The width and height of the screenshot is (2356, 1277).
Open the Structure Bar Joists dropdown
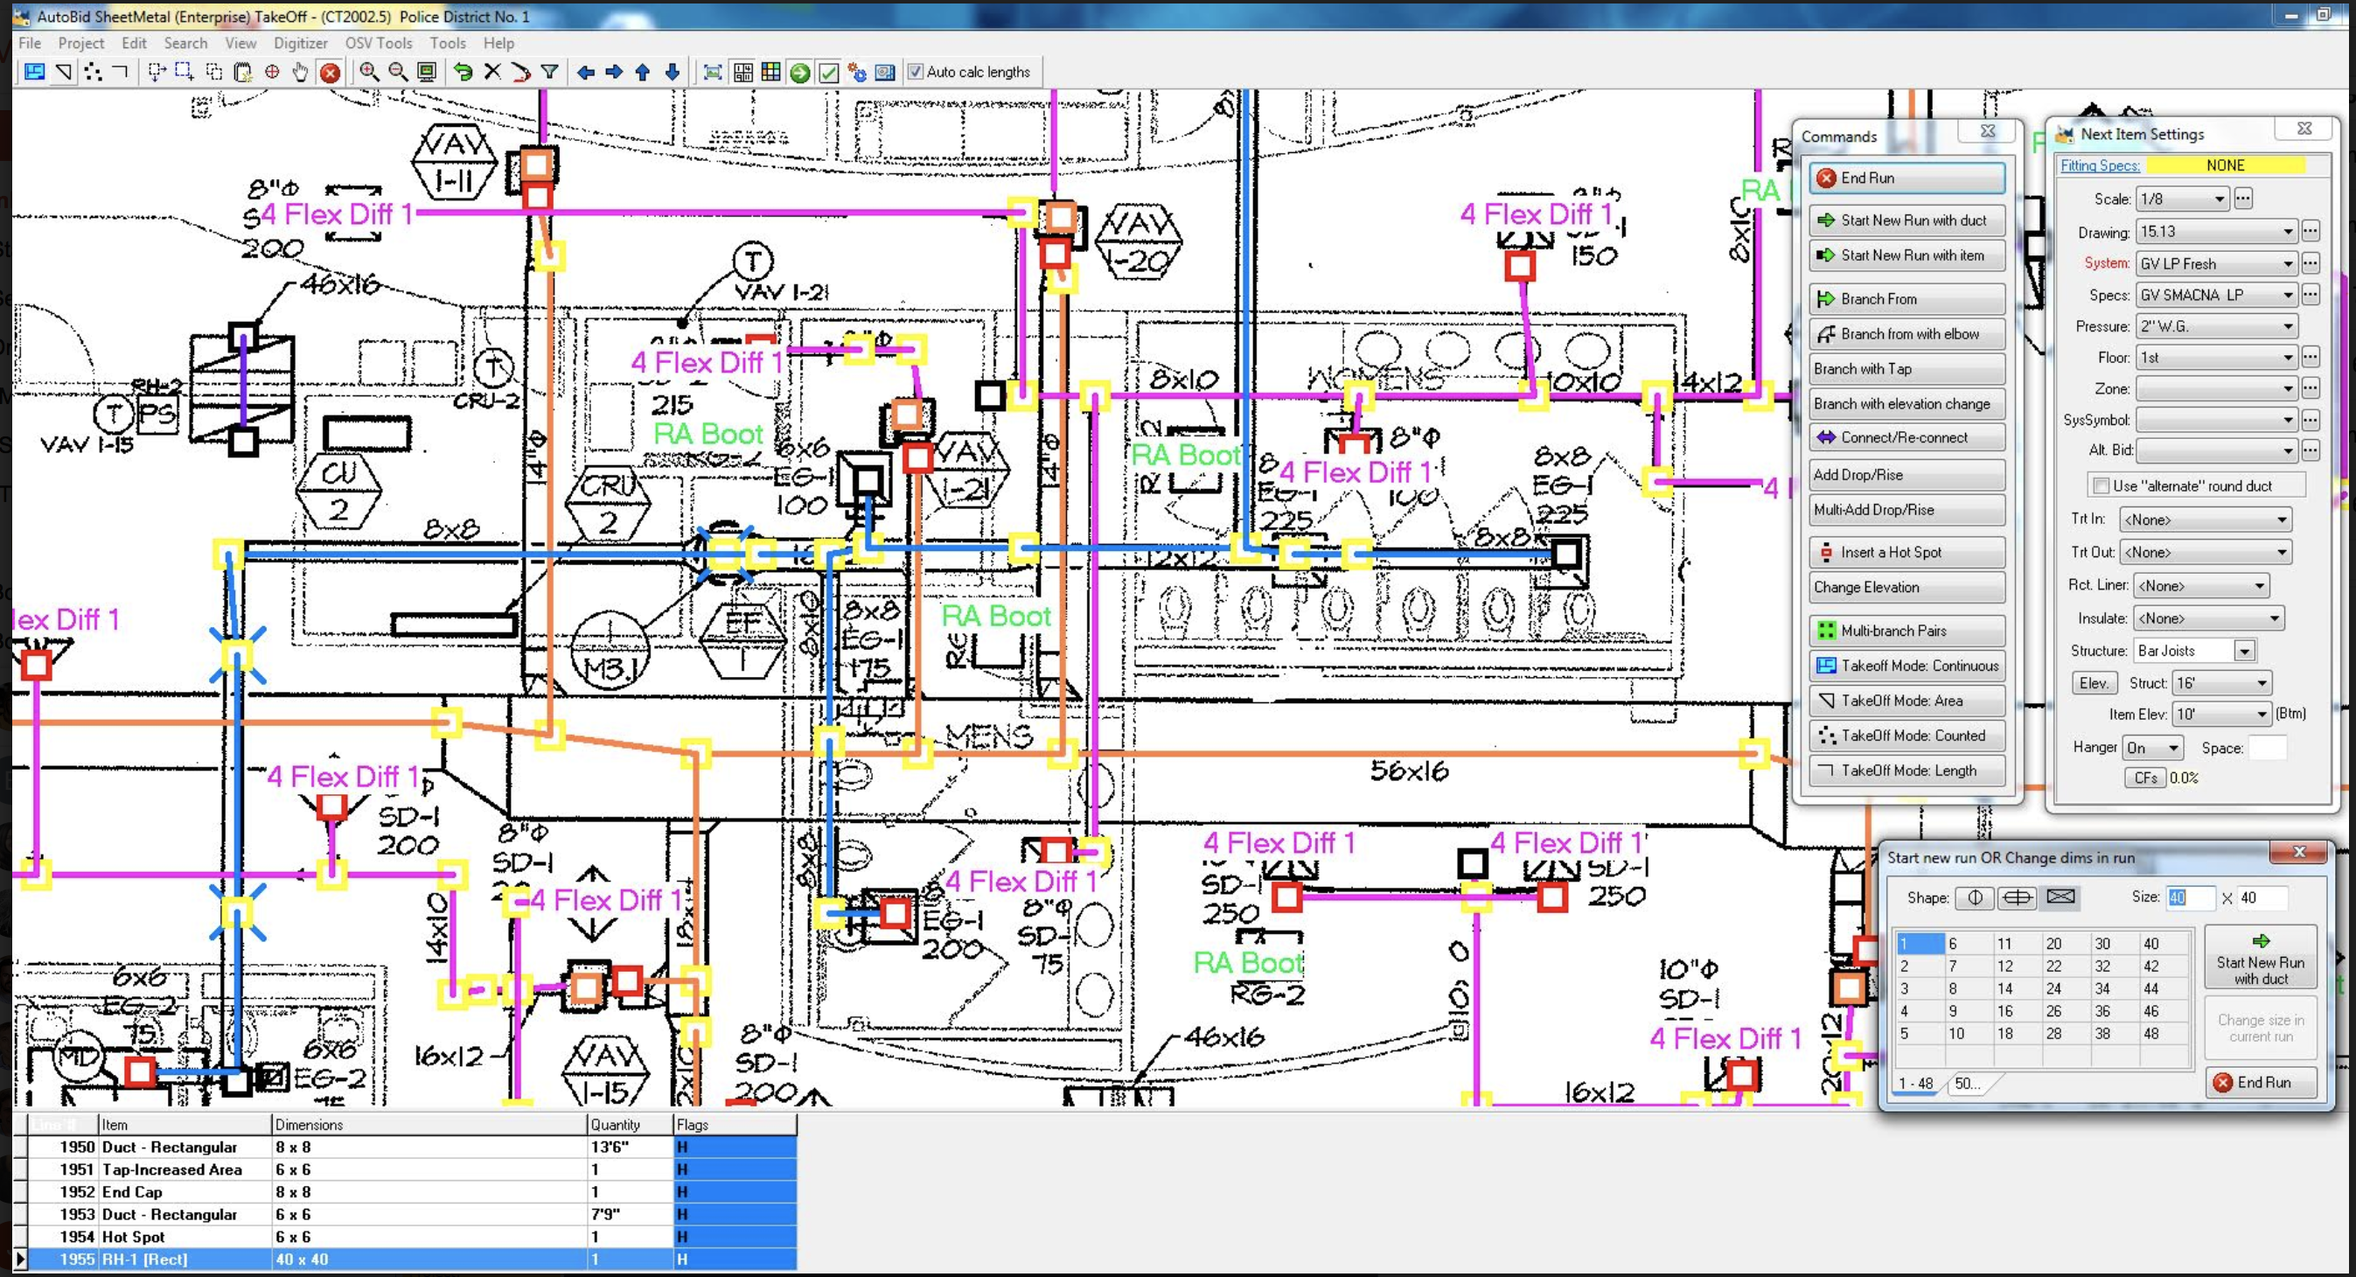pyautogui.click(x=2243, y=652)
